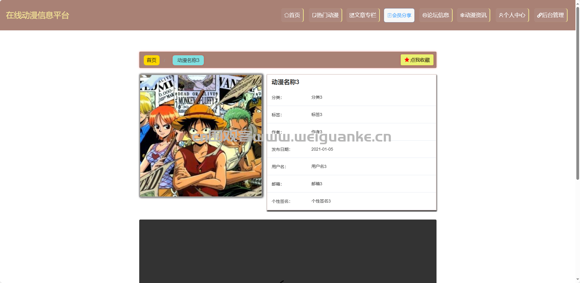Screen dimensions: 580x283
Task: Click the scrollbar down arrow
Action: click(578, 279)
